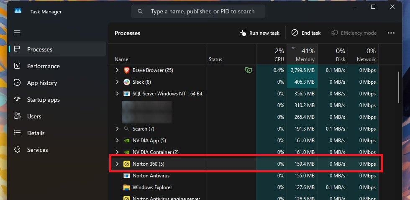
Task: Expand the Search (7) process group
Action: pos(118,128)
